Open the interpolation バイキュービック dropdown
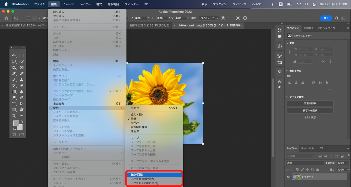This screenshot has width=351, height=187. pos(208,18)
